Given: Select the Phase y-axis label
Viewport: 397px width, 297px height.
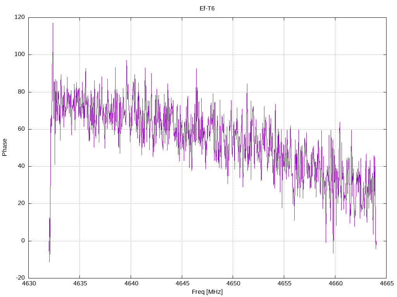Looking at the screenshot, I should pos(5,147).
